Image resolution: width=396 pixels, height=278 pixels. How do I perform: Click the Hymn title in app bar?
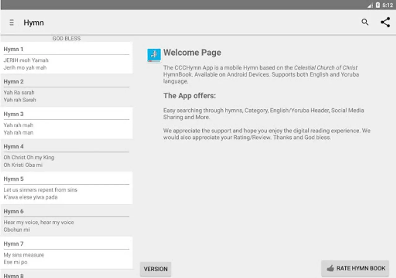pyautogui.click(x=34, y=23)
